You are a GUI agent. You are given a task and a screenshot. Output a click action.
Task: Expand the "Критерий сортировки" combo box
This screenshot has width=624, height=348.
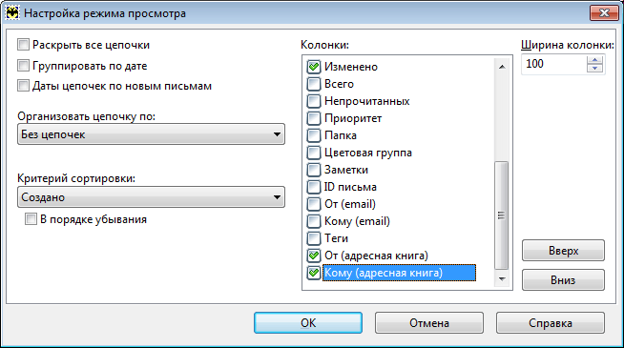pos(151,197)
